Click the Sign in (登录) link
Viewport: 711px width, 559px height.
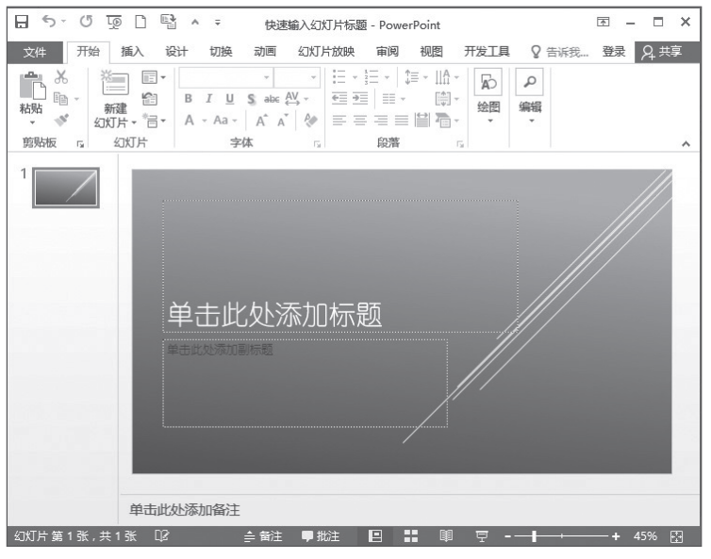(614, 52)
